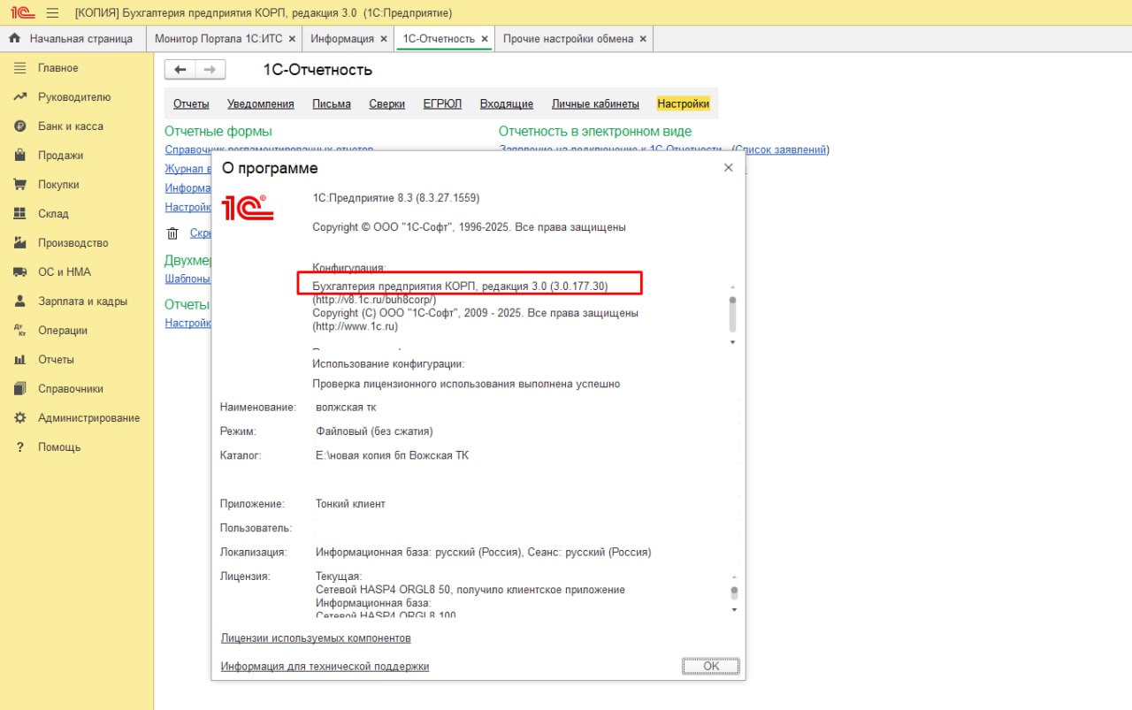Open Информация для технической поддержки link
1132x710 pixels.
click(x=325, y=667)
